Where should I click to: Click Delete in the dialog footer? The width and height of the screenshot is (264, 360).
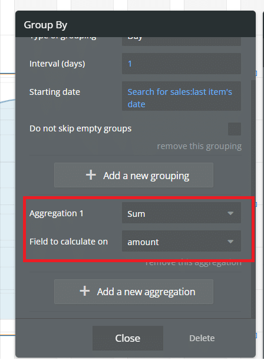(202, 338)
